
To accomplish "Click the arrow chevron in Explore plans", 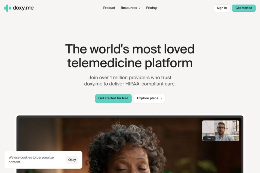I will pyautogui.click(x=161, y=99).
